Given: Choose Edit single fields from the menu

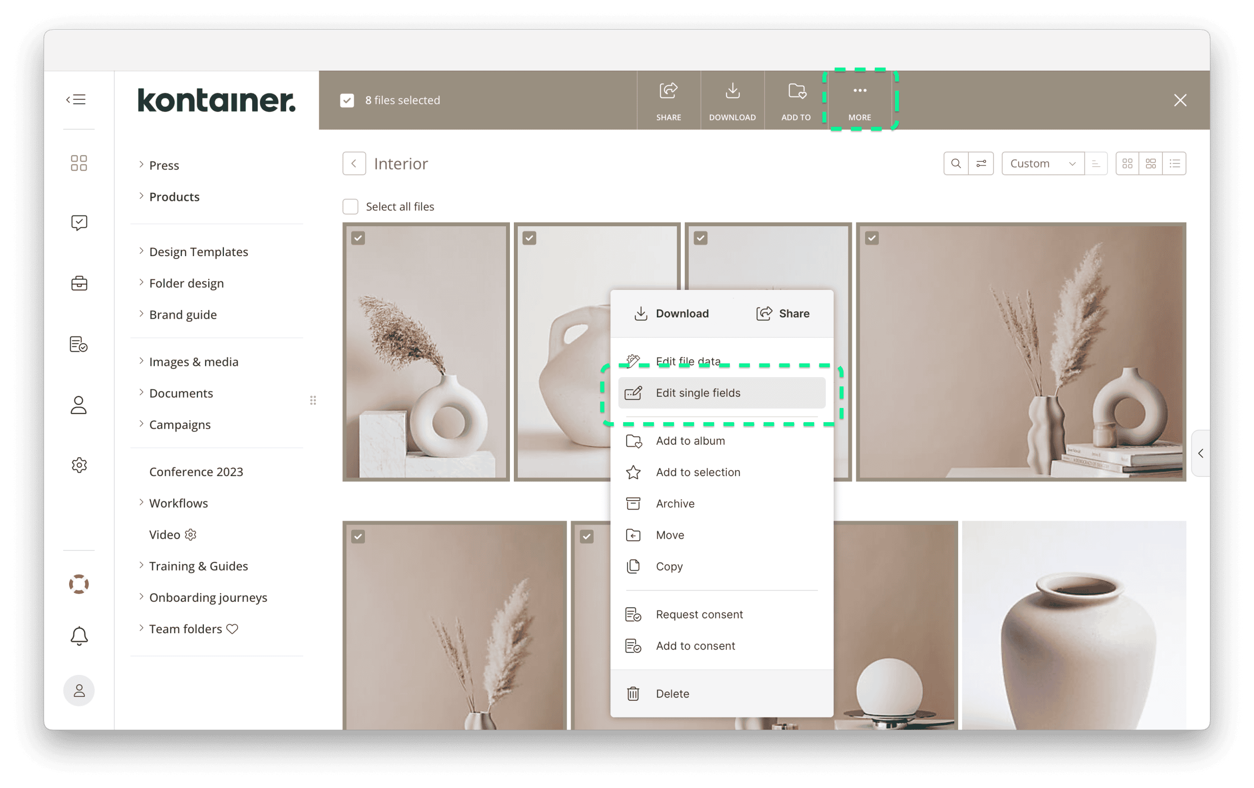Looking at the screenshot, I should coord(699,393).
